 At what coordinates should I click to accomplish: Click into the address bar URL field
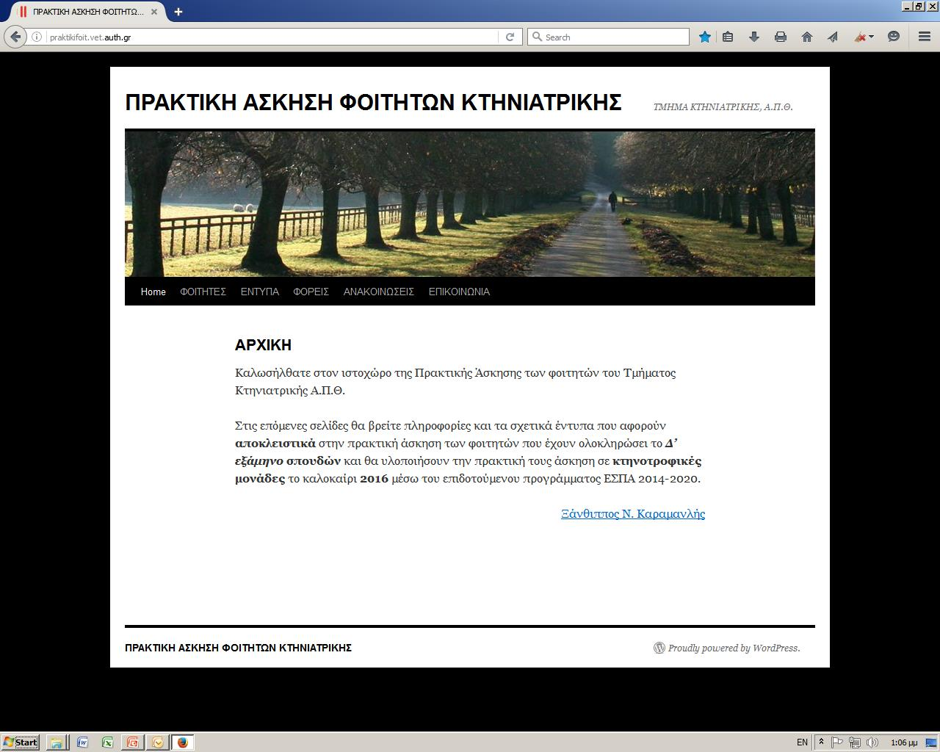click(x=272, y=37)
